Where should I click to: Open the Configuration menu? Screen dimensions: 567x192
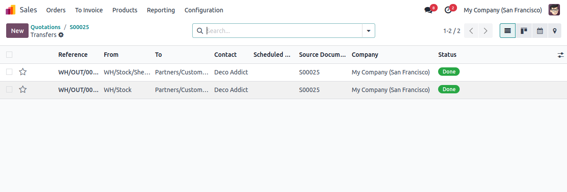click(x=204, y=10)
